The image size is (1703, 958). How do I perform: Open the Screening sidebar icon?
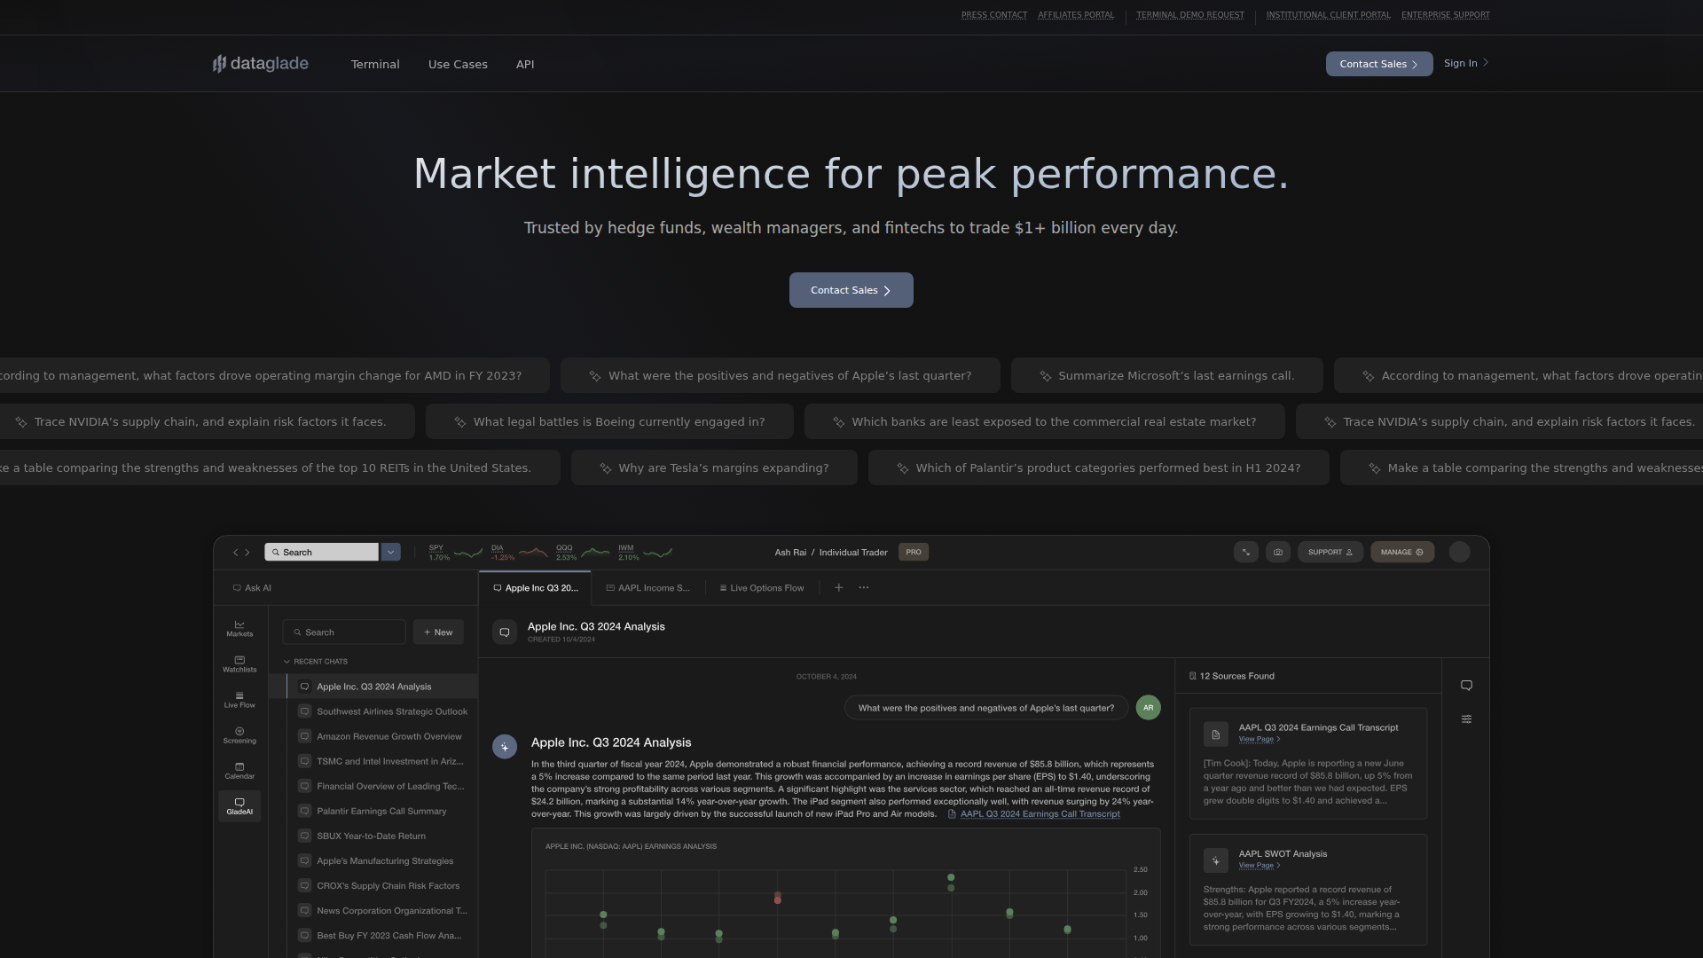239,734
